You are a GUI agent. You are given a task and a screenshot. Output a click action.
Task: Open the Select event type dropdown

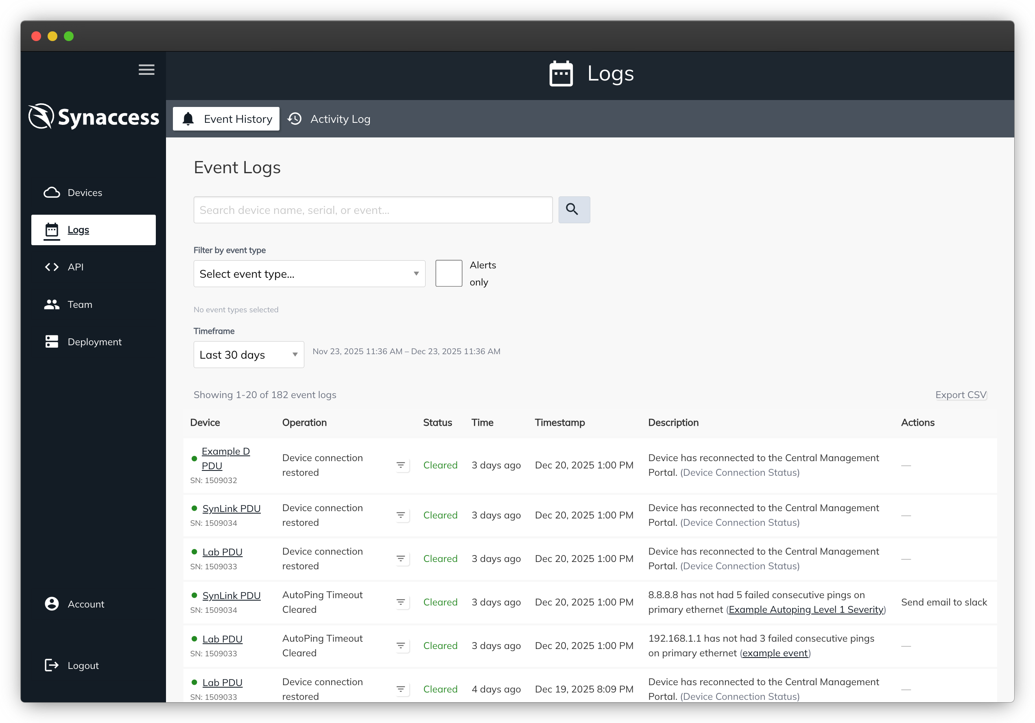coord(309,274)
